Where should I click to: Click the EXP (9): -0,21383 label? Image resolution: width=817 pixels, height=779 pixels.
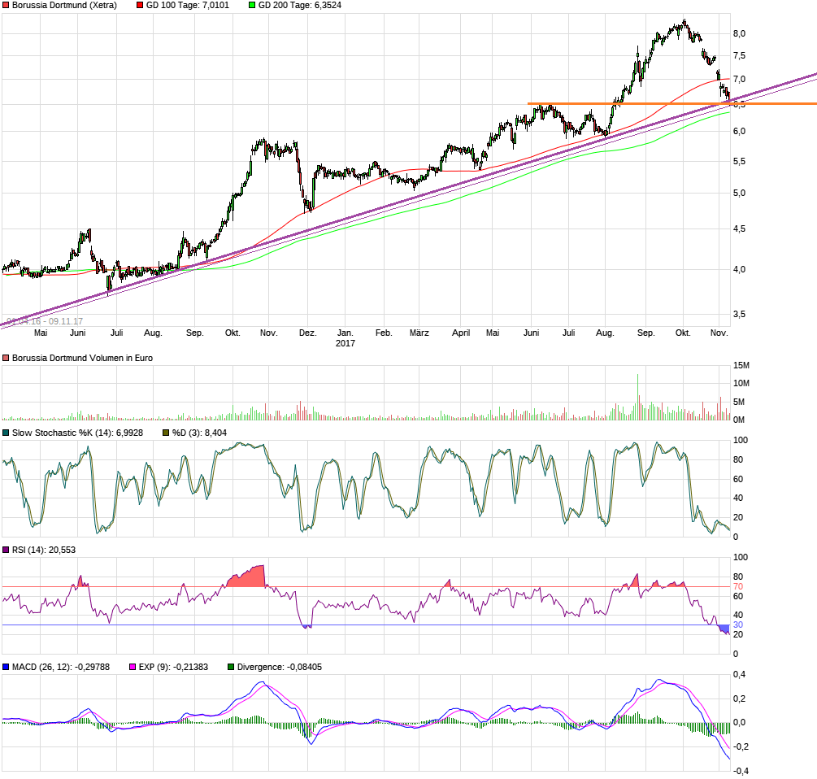click(173, 667)
